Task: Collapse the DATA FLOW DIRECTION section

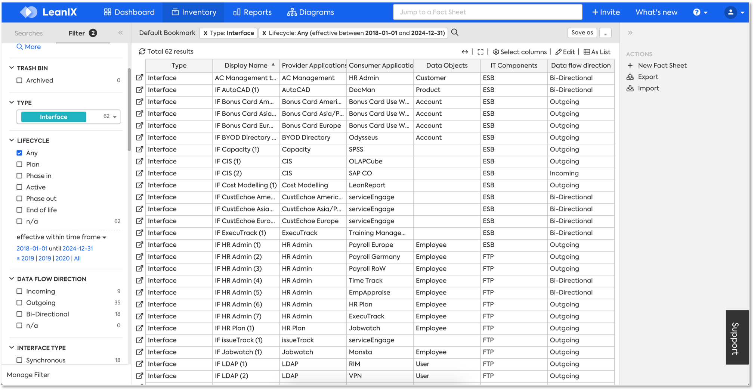Action: [x=12, y=279]
